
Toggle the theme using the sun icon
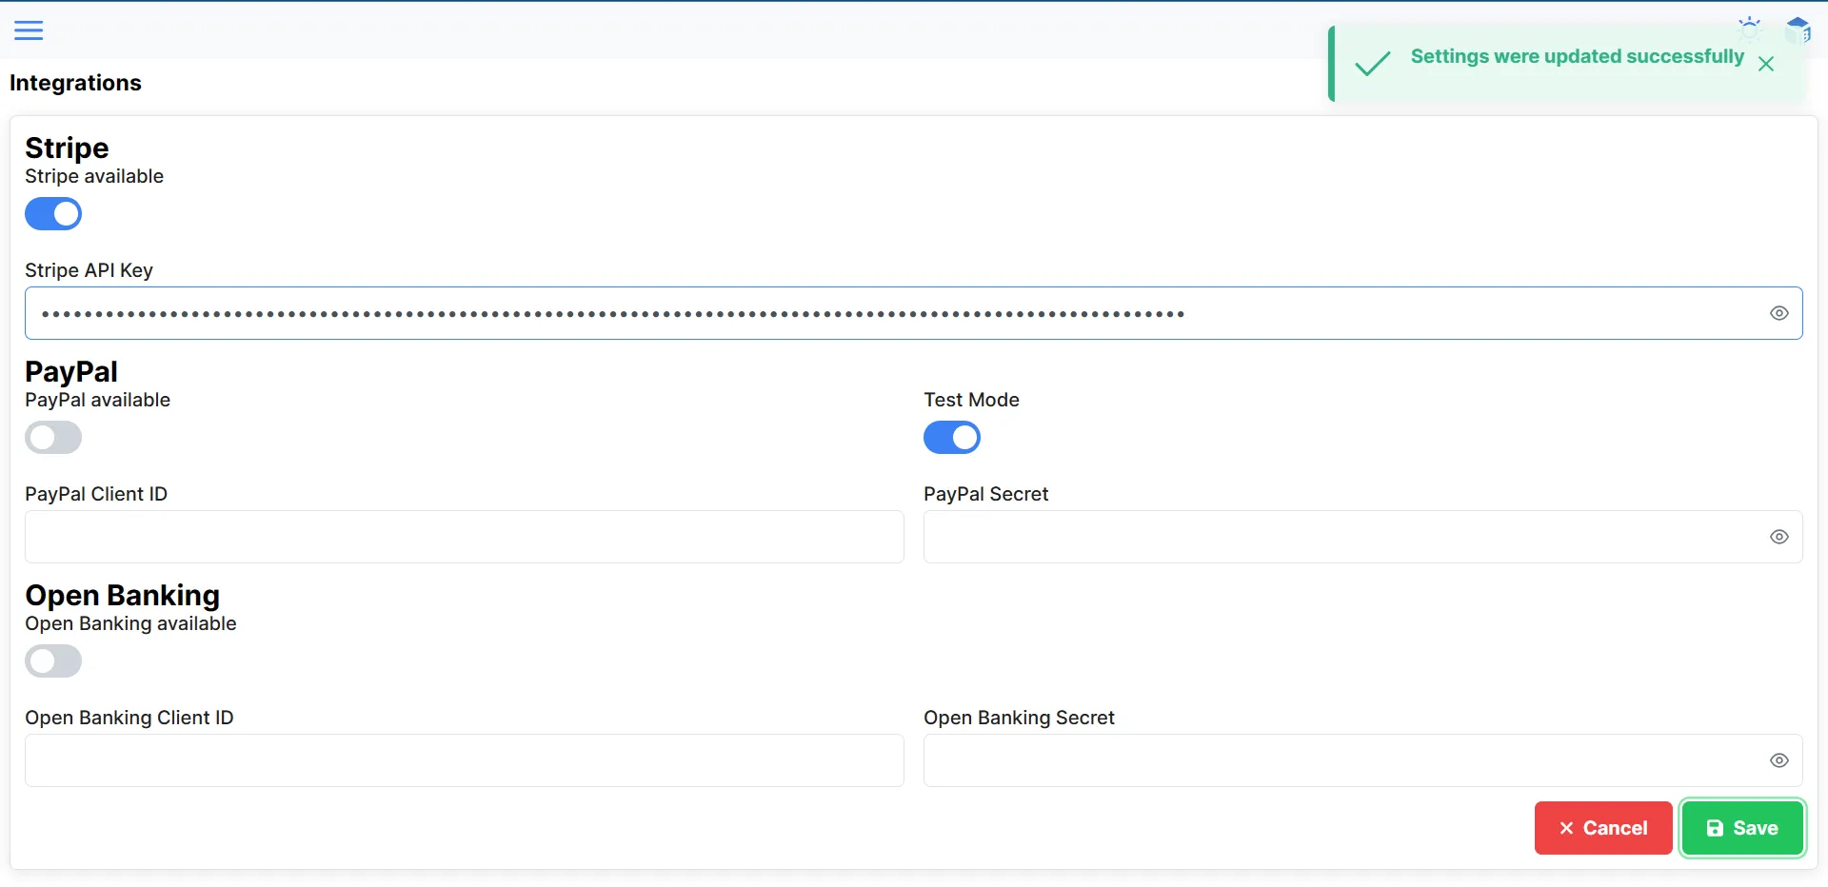(1750, 29)
